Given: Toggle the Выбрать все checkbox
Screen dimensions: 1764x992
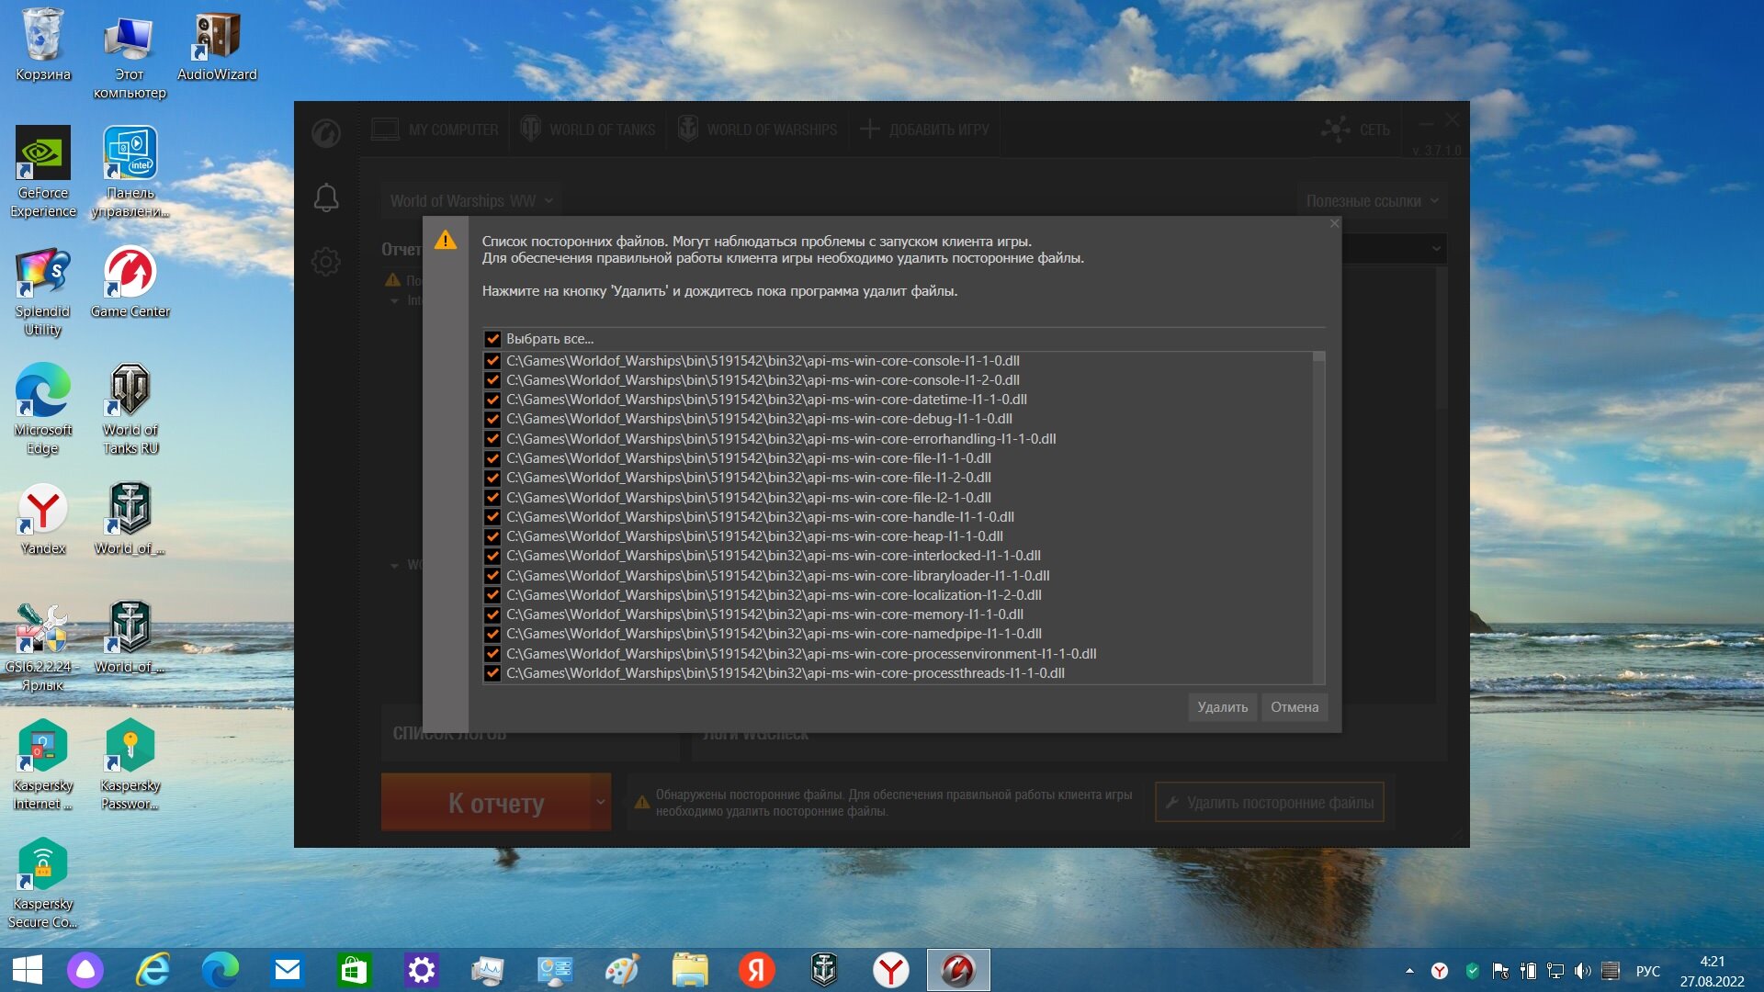Looking at the screenshot, I should 492,339.
